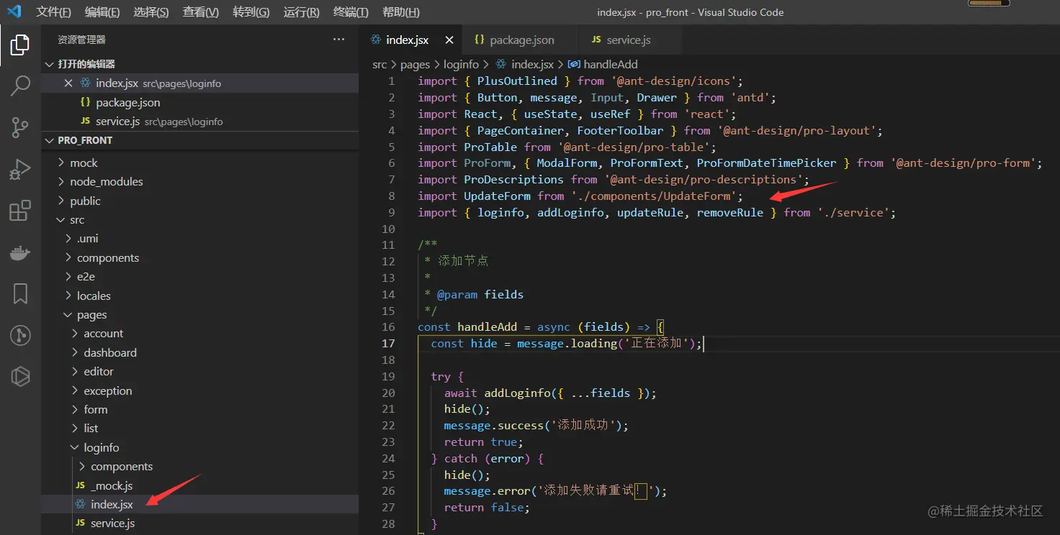The height and width of the screenshot is (535, 1060).
Task: Open the 转到(G) menu
Action: pyautogui.click(x=251, y=12)
